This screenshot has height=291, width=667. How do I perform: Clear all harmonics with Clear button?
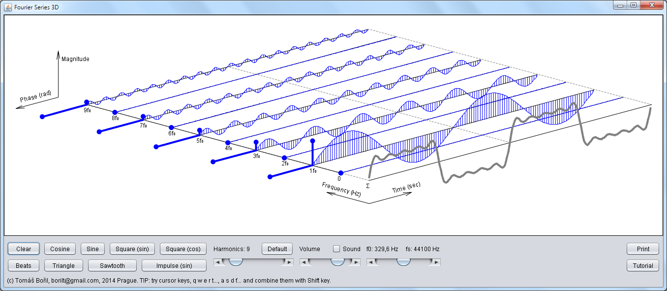coord(24,249)
